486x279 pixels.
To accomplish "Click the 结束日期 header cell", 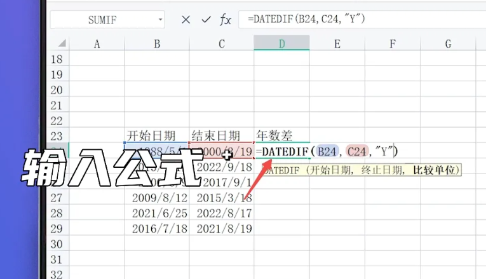I will [x=221, y=135].
